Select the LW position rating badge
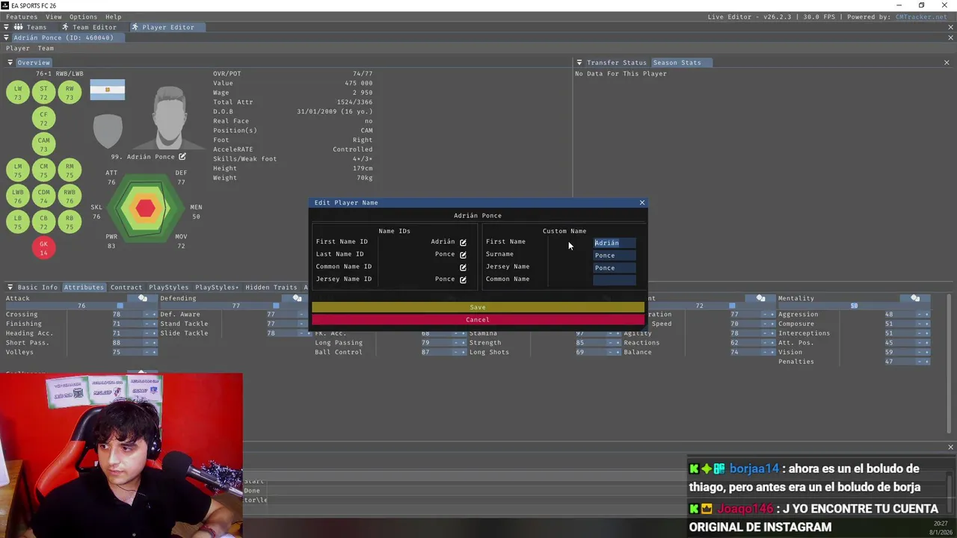The height and width of the screenshot is (538, 957). (x=18, y=93)
